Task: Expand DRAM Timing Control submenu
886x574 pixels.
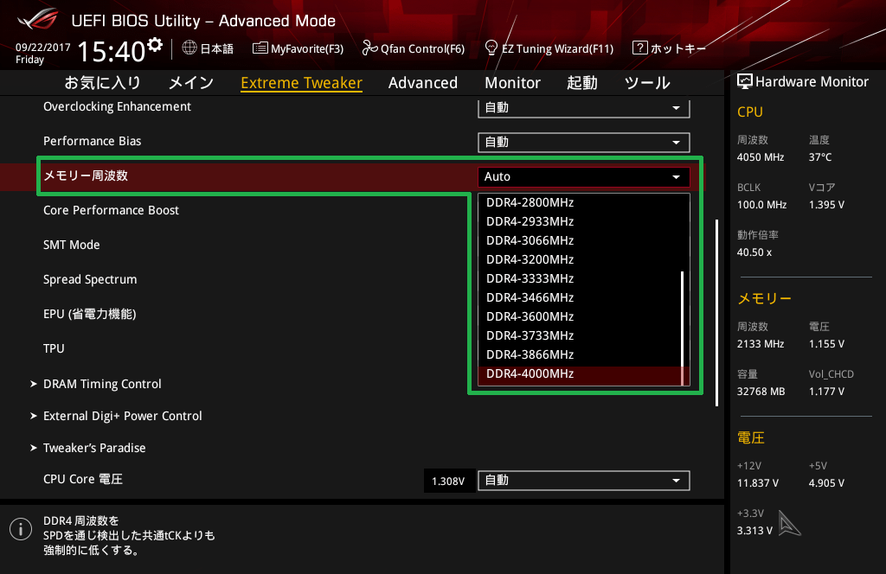Action: (x=102, y=384)
